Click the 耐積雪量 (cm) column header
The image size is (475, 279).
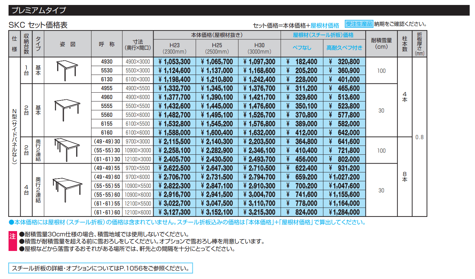(x=381, y=43)
